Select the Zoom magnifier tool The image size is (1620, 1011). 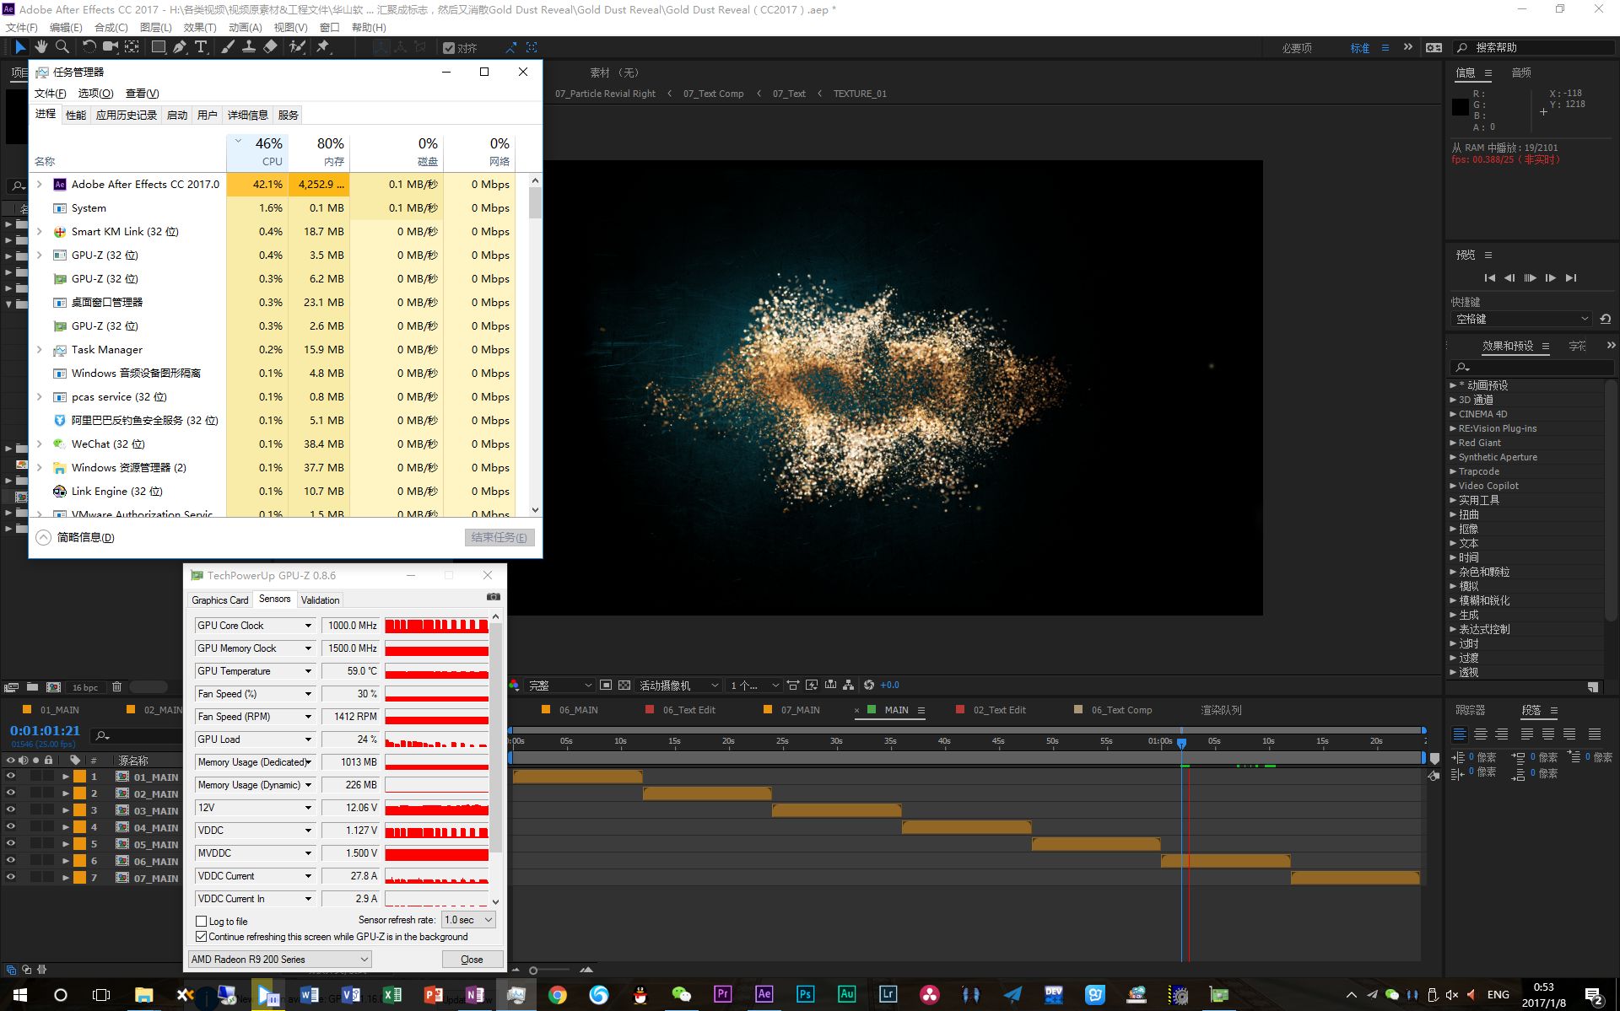click(x=62, y=47)
